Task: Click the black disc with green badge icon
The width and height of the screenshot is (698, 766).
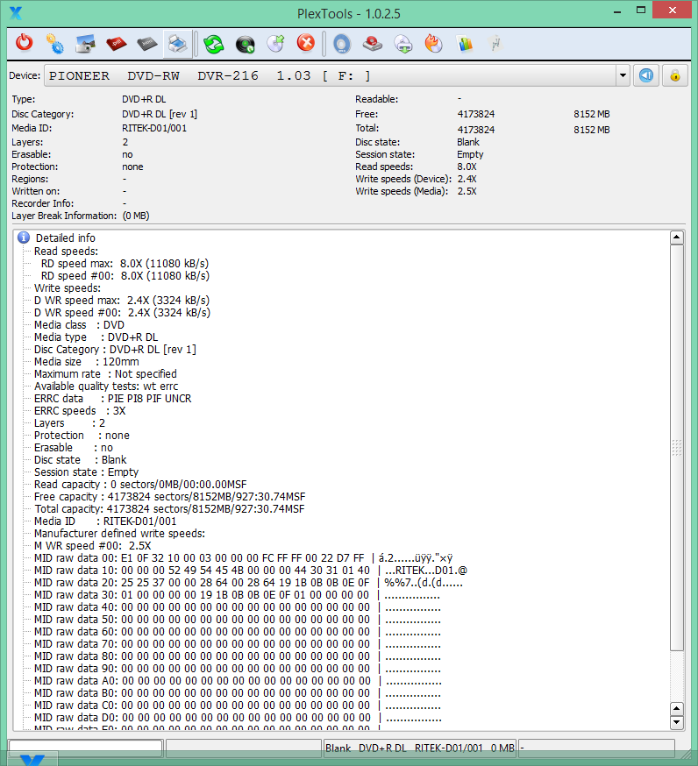Action: click(x=245, y=44)
